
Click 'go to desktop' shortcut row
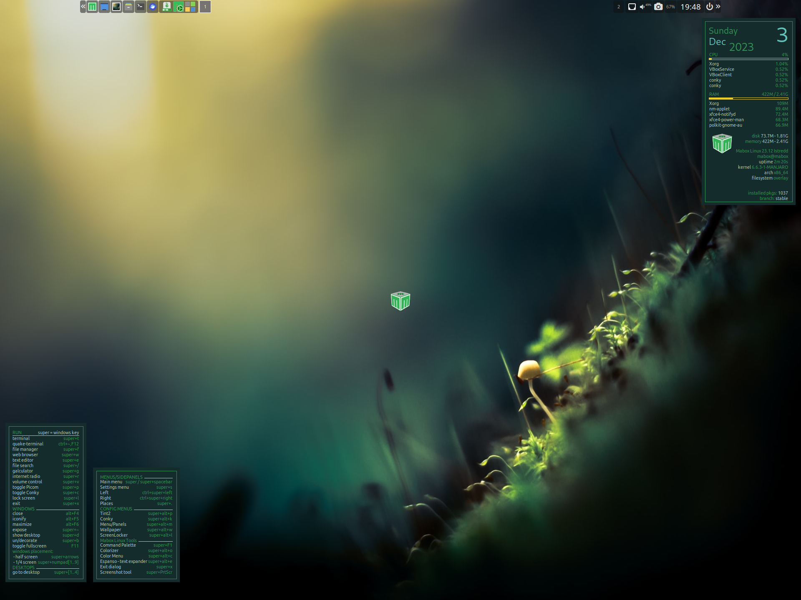[x=45, y=572]
